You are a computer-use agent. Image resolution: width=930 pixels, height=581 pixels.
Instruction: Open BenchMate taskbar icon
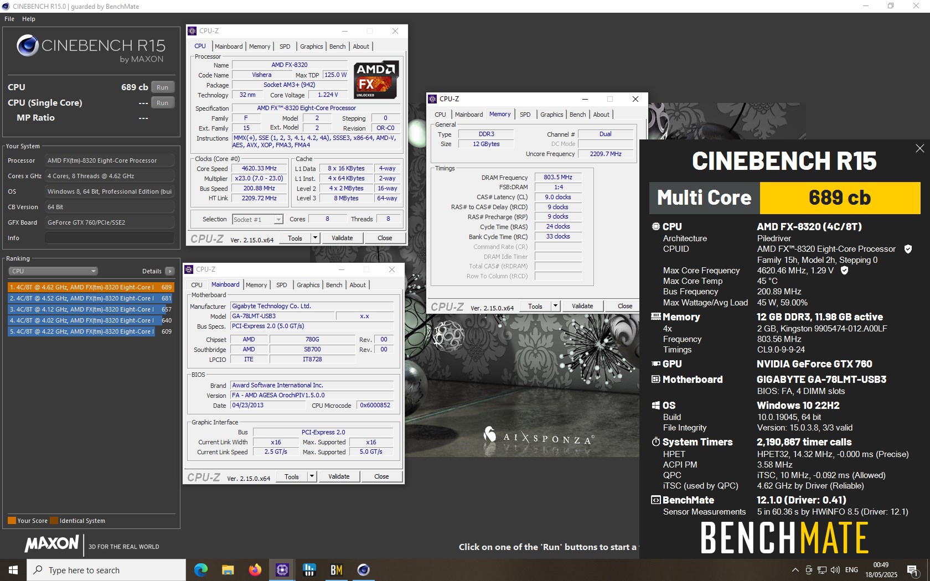337,569
